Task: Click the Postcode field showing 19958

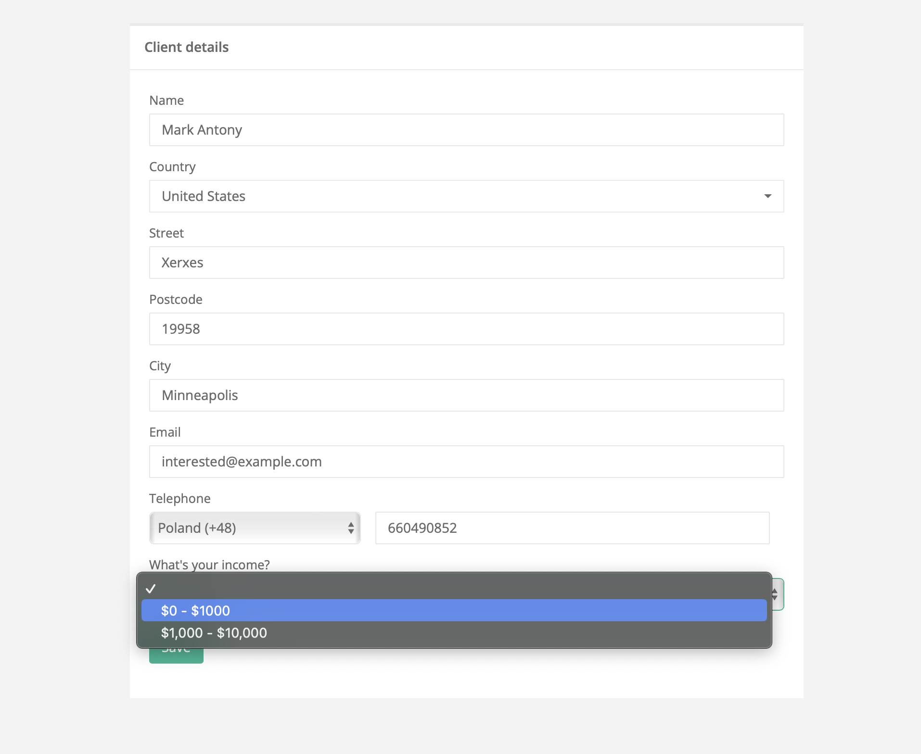Action: 466,329
